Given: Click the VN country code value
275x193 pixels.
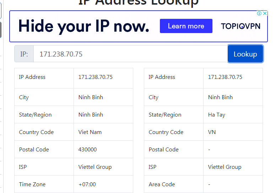Looking at the screenshot, I should click(212, 132).
